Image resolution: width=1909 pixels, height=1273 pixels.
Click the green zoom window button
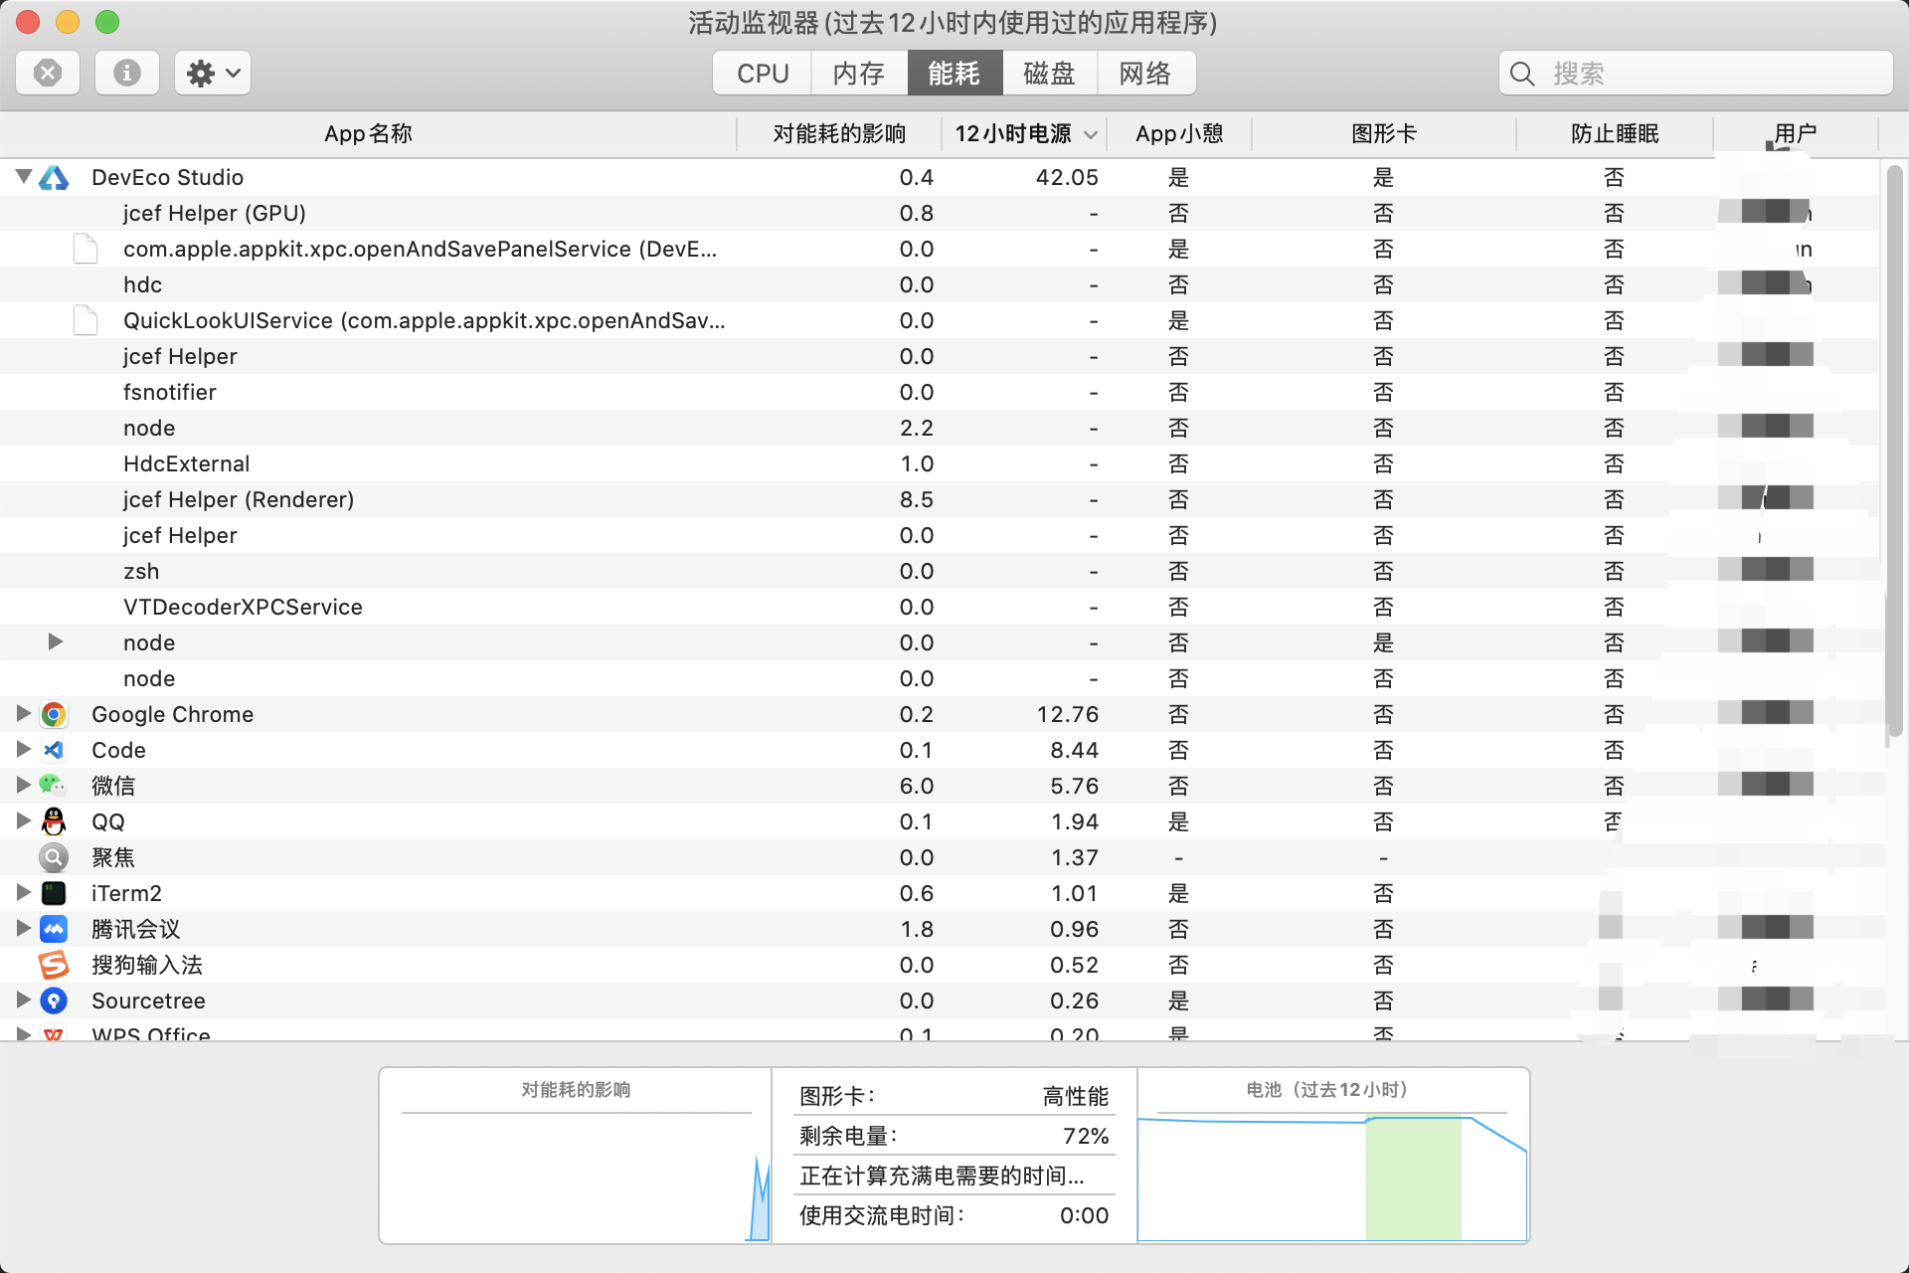point(107,22)
